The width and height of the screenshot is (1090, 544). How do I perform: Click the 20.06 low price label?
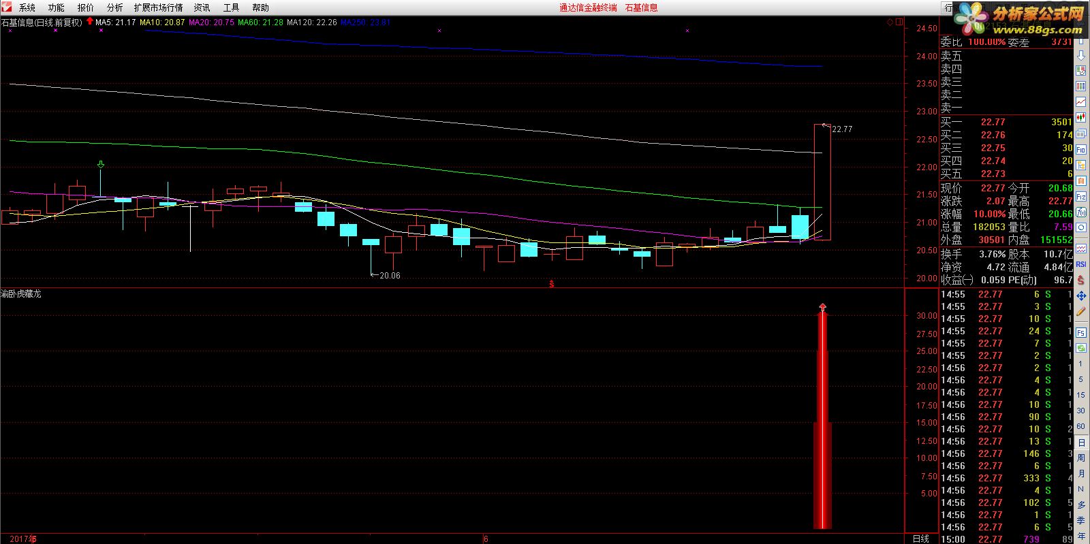pos(390,276)
